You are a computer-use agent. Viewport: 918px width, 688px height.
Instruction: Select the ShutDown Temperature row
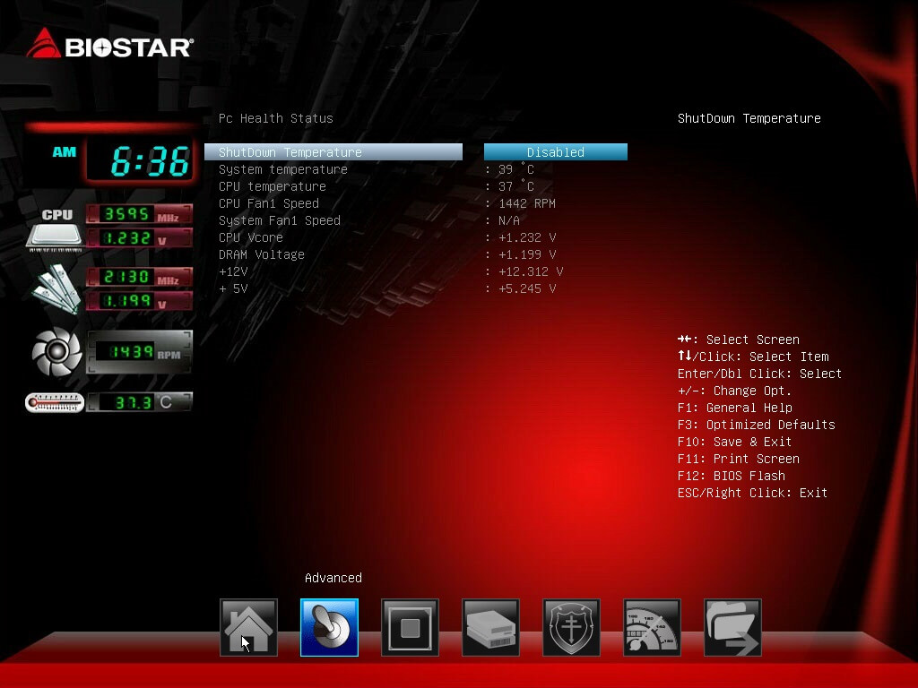(333, 152)
